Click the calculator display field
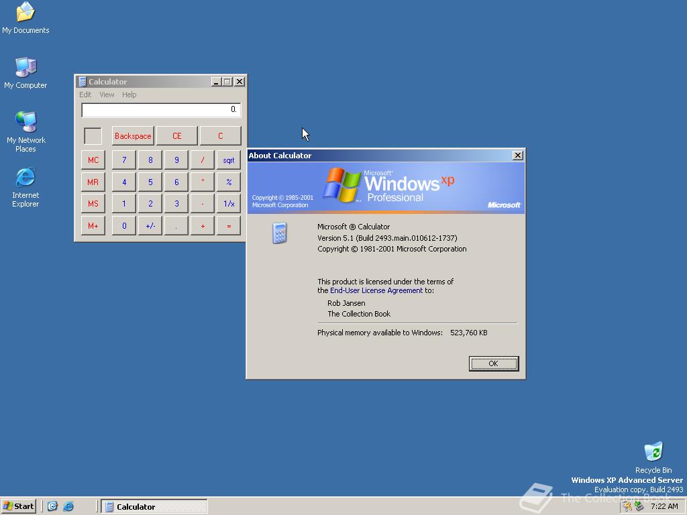 pyautogui.click(x=161, y=110)
